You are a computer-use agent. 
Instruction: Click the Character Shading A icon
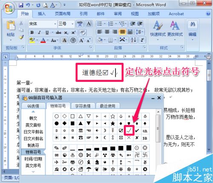pos(64,41)
